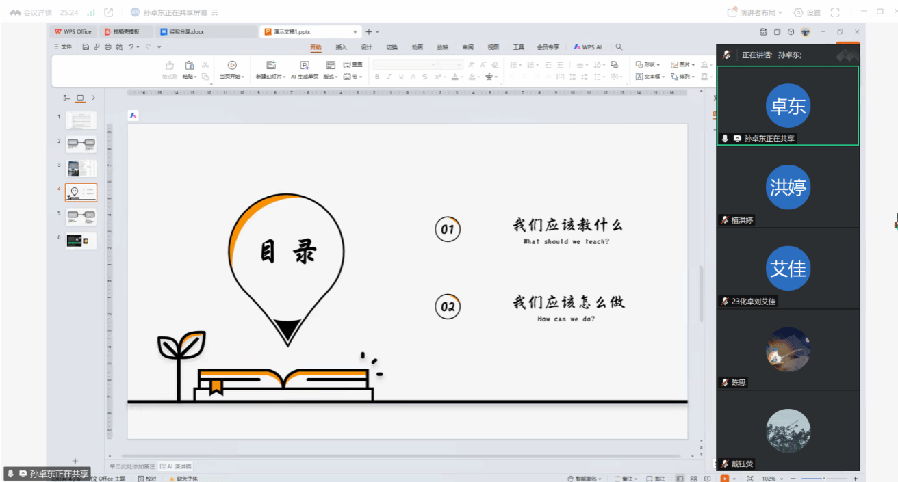Click the plus icon for new tab
898x482 pixels.
[x=368, y=31]
